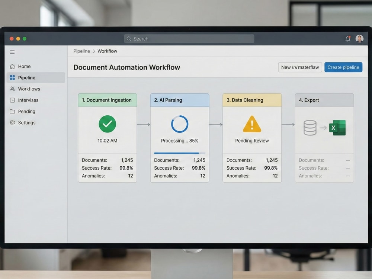372x279 pixels.
Task: Click the database icon in Export
Action: [x=310, y=128]
